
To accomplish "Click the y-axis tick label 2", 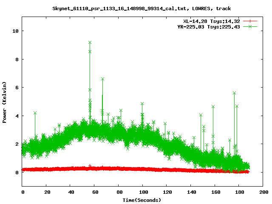I will tap(16, 144).
